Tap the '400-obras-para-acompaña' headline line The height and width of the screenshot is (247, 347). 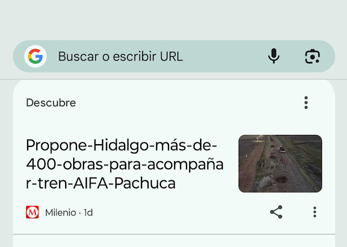125,164
